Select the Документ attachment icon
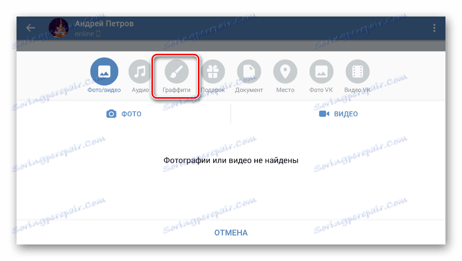Screen dimensions: 462x261 point(249,72)
